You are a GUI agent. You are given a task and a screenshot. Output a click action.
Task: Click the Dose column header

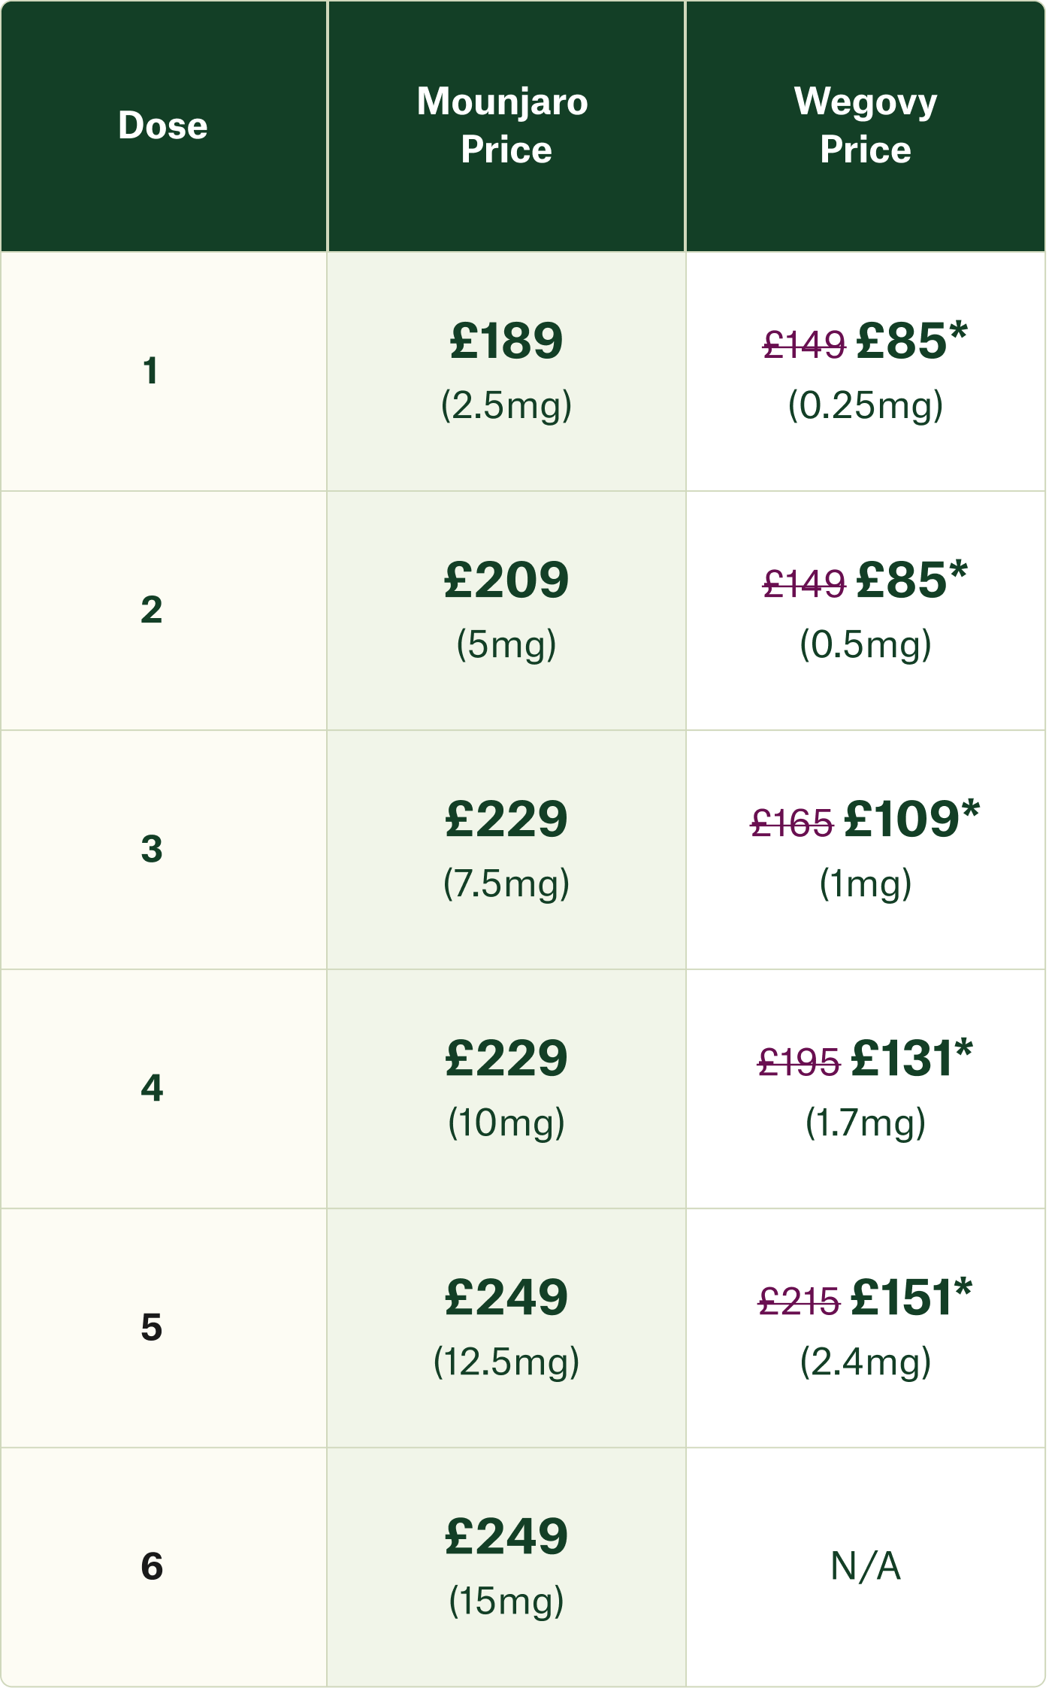pyautogui.click(x=163, y=125)
